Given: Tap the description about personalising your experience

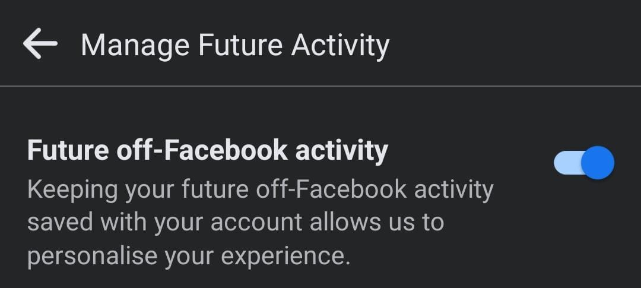Looking at the screenshot, I should pyautogui.click(x=261, y=223).
